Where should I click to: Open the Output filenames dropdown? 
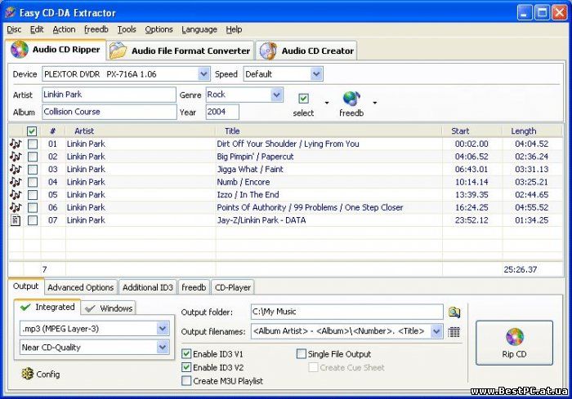436,330
